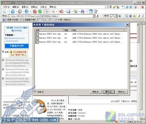Screen dimensions: 146x124
Task: Toggle the Select All checkbox in sidebar
Action: pos(3,52)
